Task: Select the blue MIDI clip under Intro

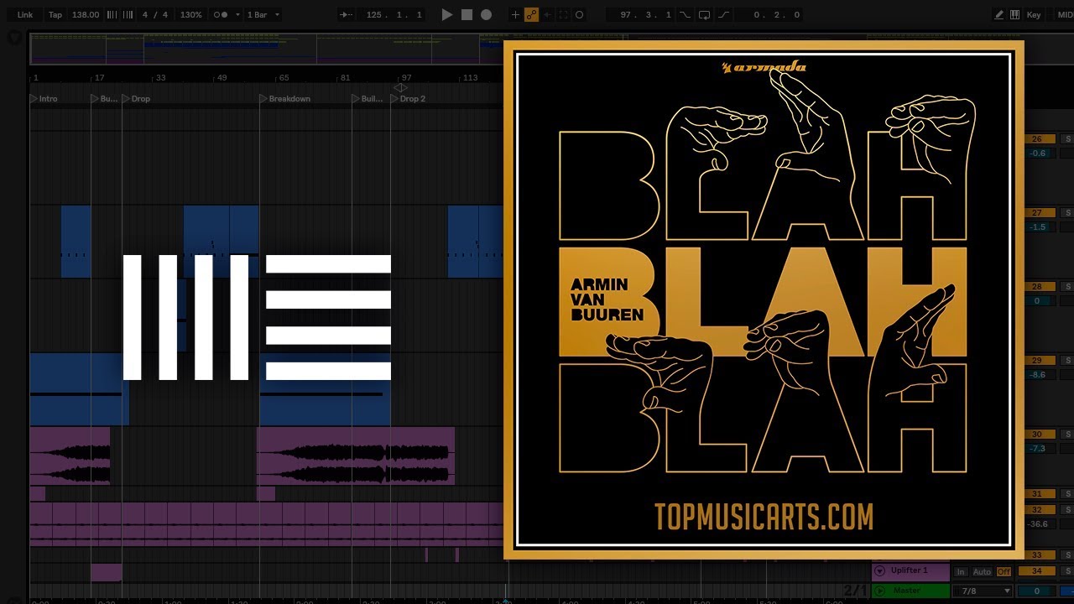Action: pyautogui.click(x=80, y=389)
